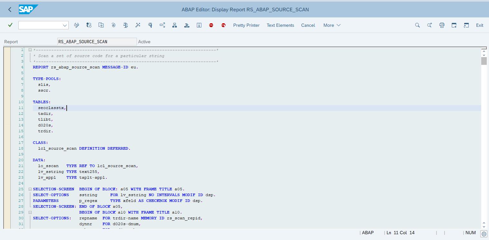Click the REPORT statement on line 4
The height and width of the screenshot is (240, 489).
pyautogui.click(x=85, y=67)
